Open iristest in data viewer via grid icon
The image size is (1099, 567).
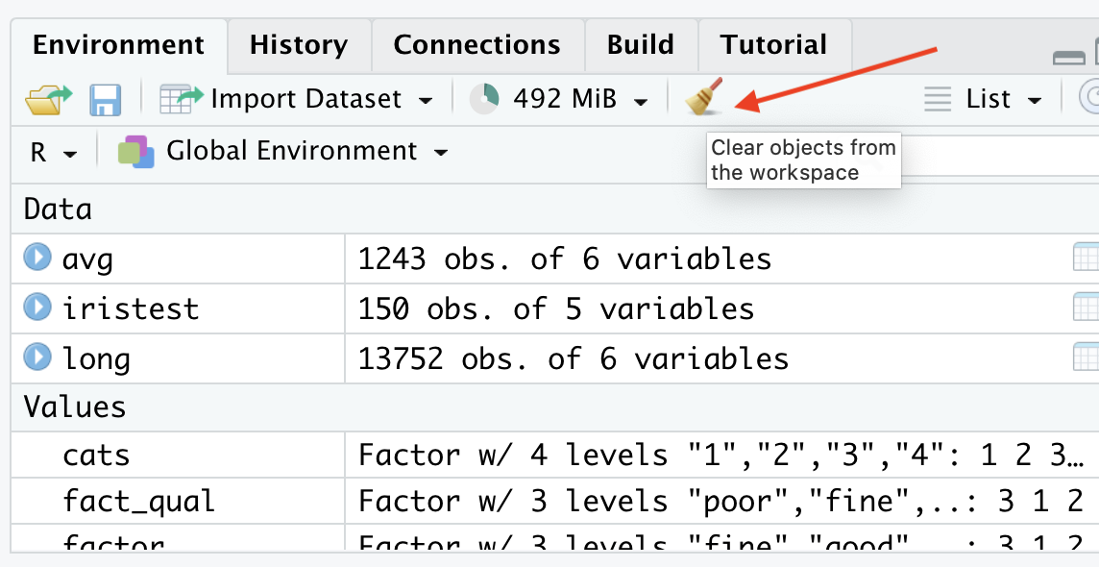[x=1086, y=308]
